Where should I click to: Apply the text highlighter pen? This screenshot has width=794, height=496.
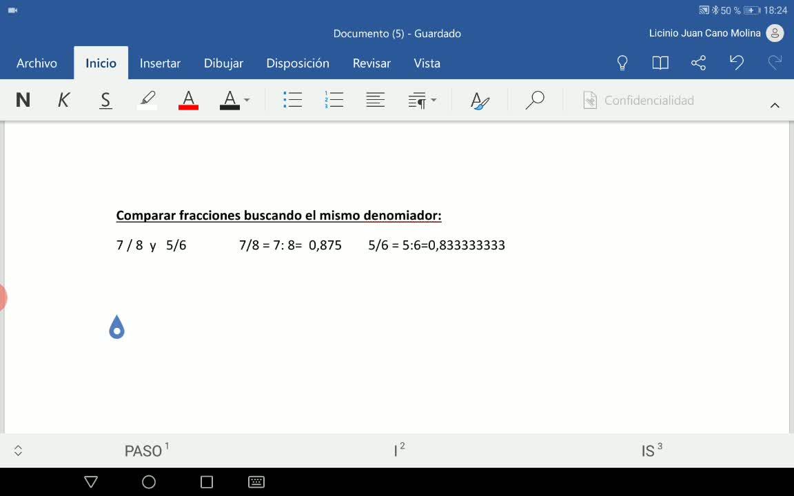pos(147,100)
